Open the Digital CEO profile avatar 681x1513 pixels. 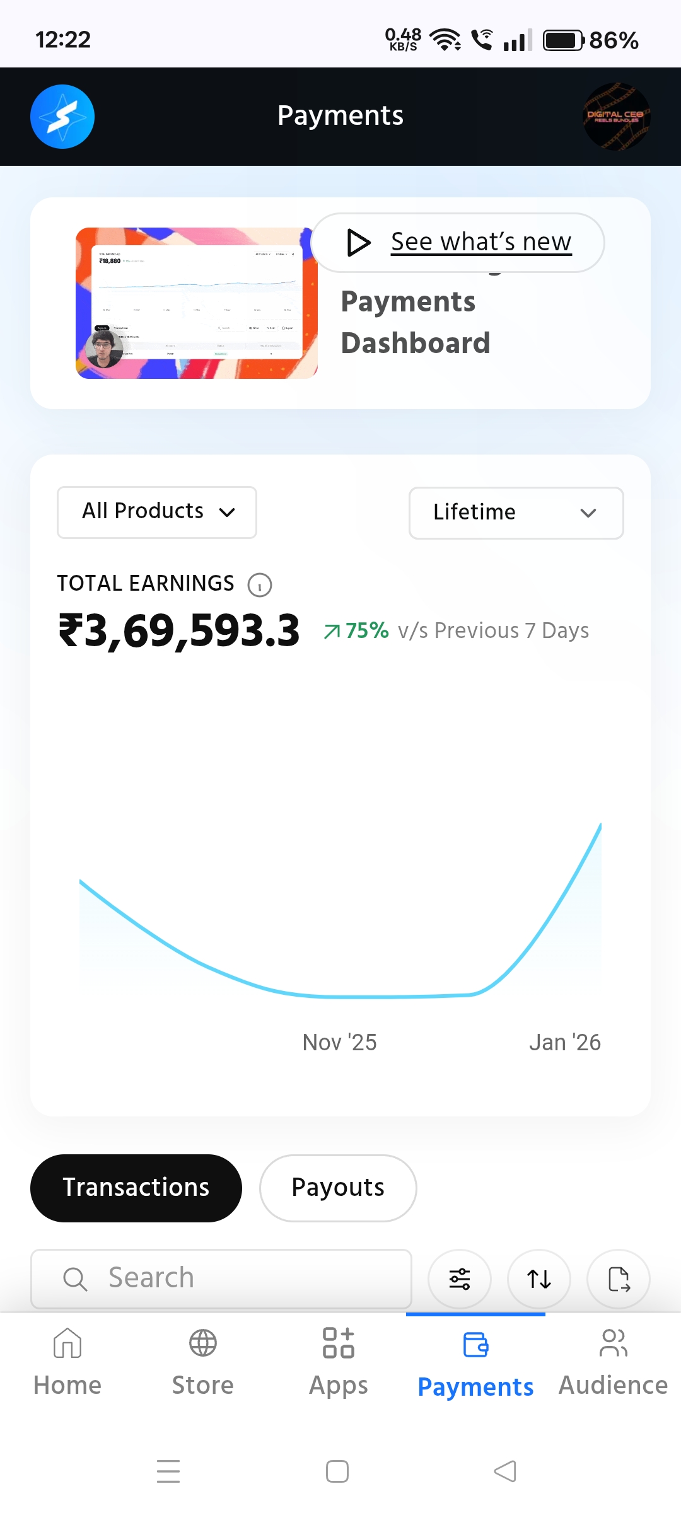click(615, 117)
